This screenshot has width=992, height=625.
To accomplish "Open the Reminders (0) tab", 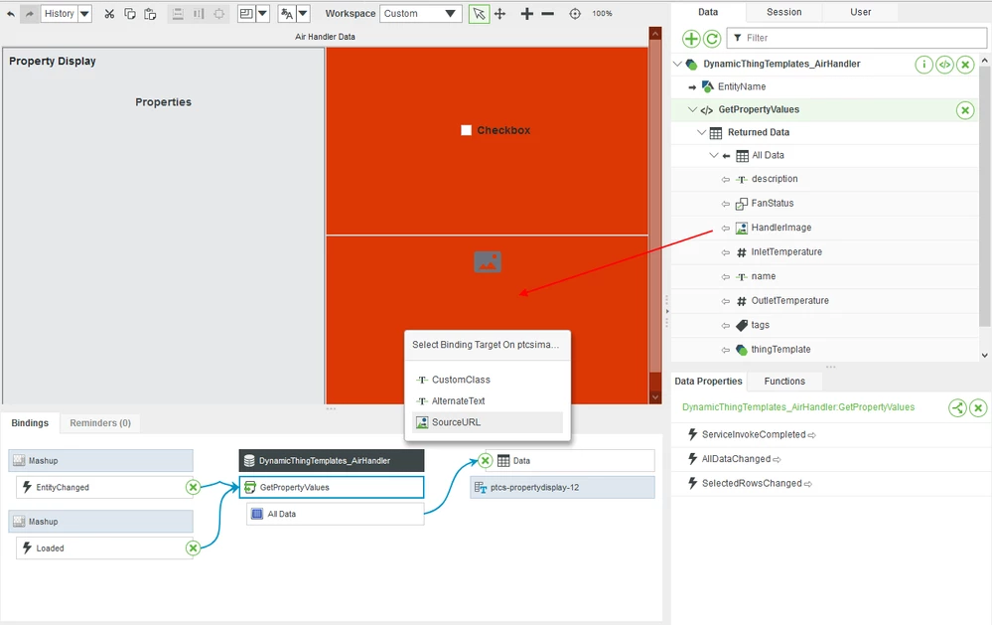I will [x=100, y=423].
